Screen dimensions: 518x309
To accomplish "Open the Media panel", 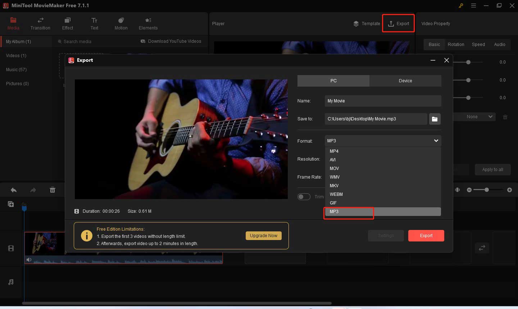I will [13, 24].
